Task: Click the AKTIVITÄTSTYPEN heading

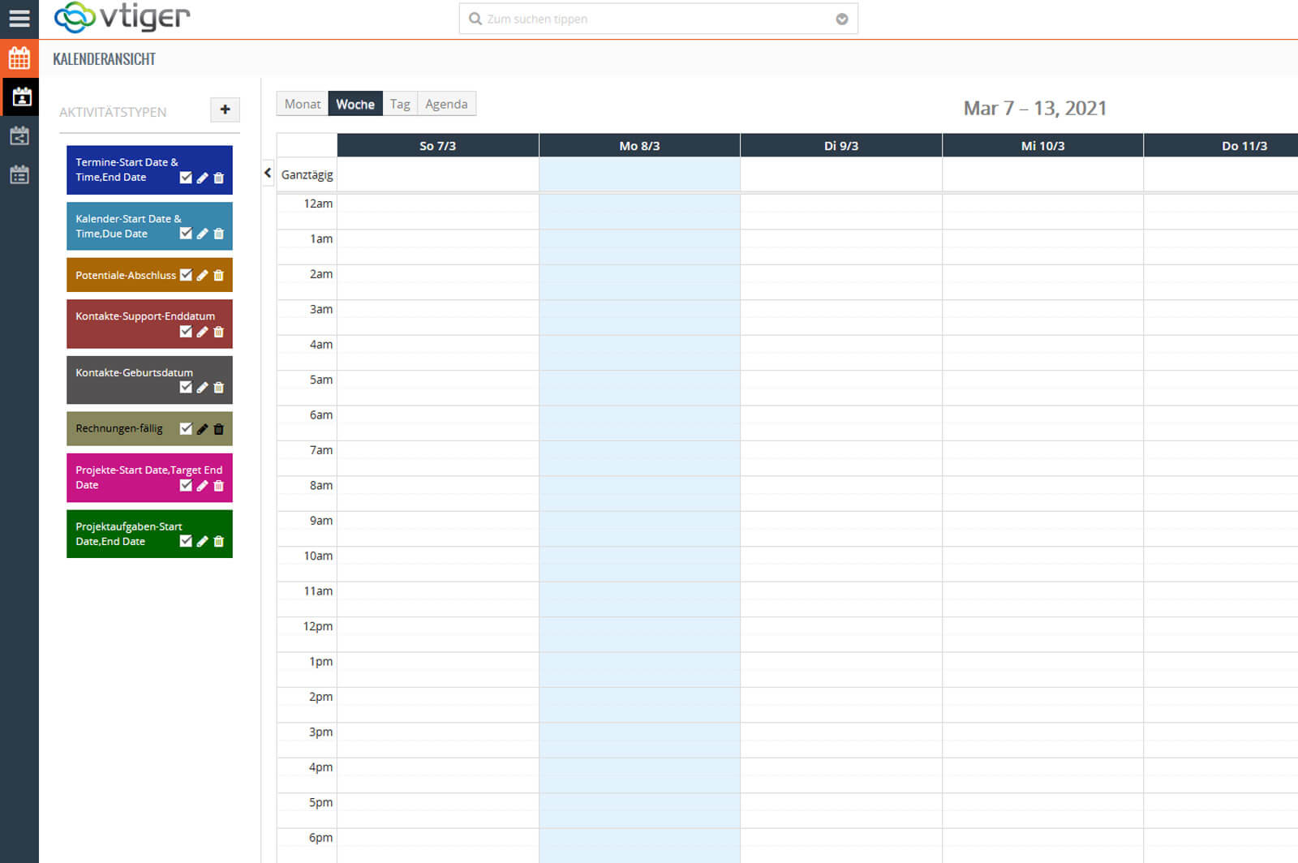Action: coord(113,112)
